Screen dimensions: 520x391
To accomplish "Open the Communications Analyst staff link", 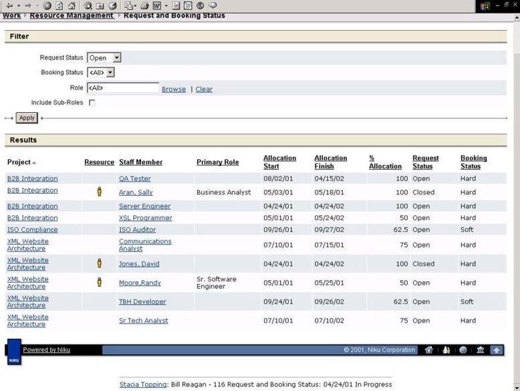I will [x=145, y=245].
